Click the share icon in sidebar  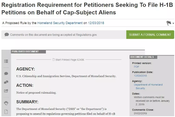pos(6,91)
